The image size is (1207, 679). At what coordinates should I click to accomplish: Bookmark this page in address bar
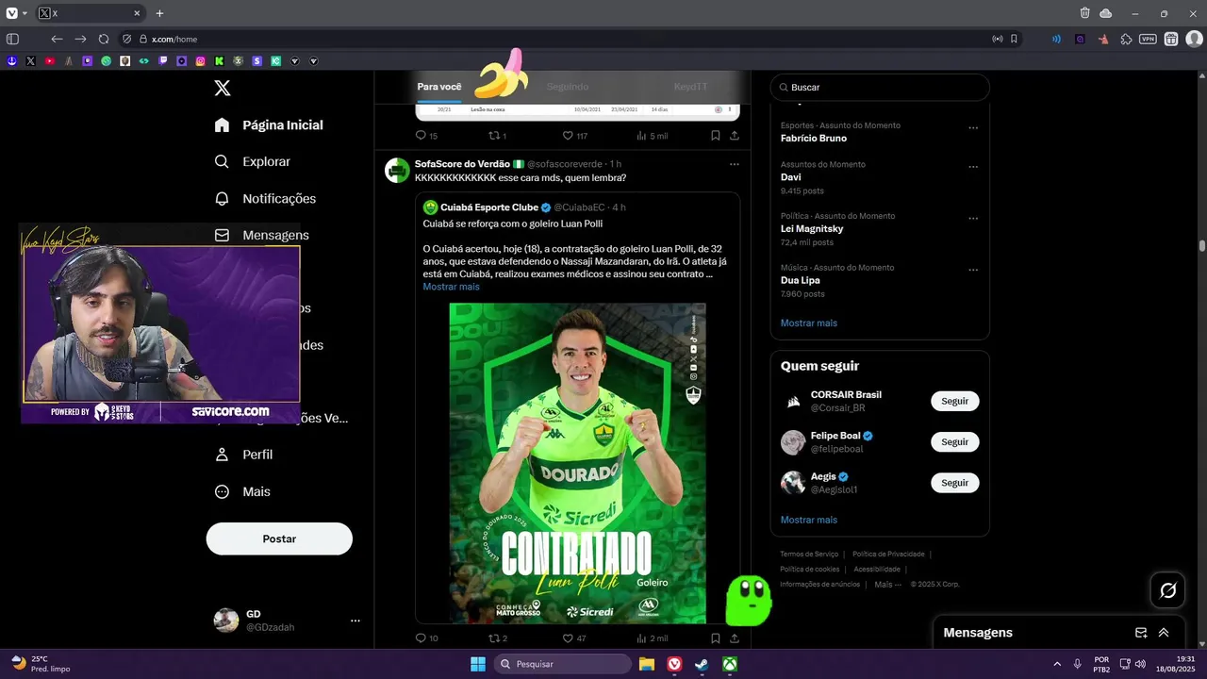tap(1014, 39)
